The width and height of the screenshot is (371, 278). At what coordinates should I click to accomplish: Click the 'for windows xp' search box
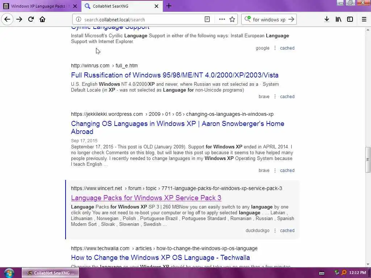(269, 20)
